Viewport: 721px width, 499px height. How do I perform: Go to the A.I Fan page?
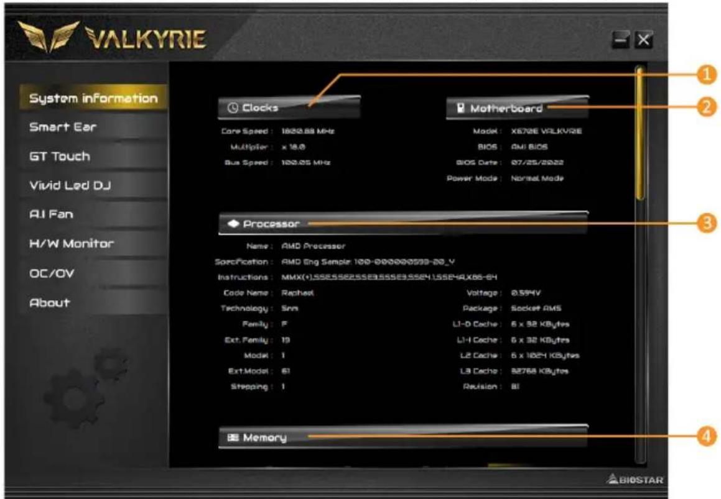[93, 214]
